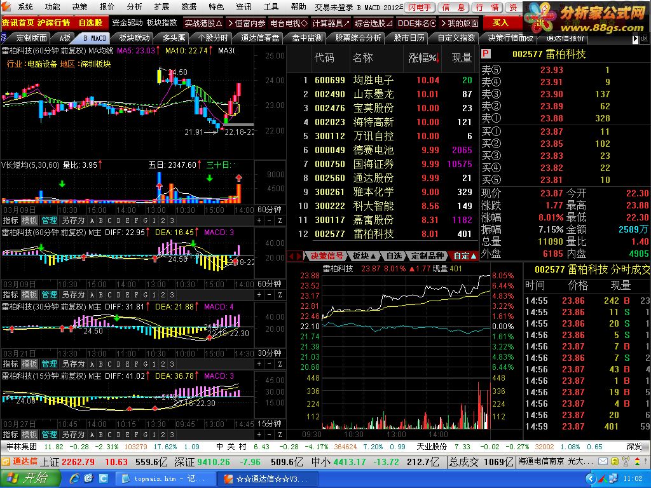Launch Internet Explorer from quick launch

tap(75, 478)
